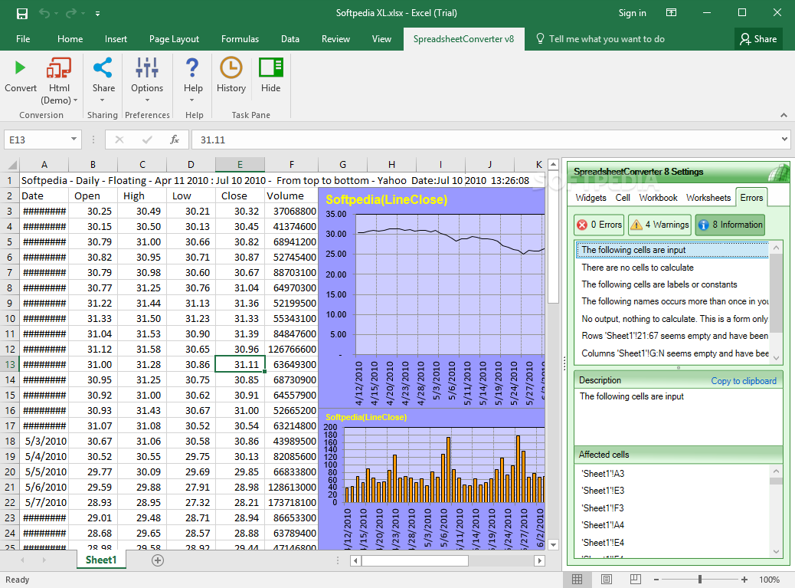This screenshot has height=588, width=795.
Task: Select row 13 header
Action: (x=10, y=364)
